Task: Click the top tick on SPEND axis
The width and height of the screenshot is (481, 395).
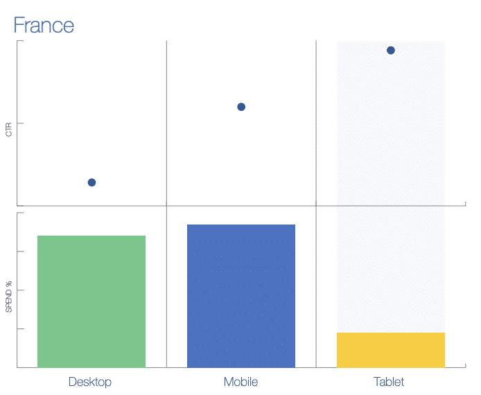Action: coord(20,213)
